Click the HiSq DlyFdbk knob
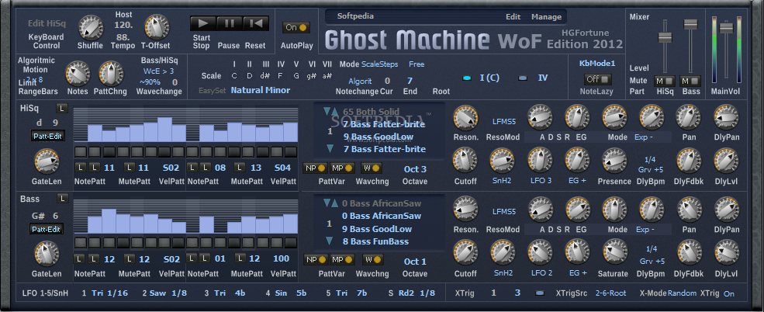The height and width of the screenshot is (312, 764). coord(689,161)
